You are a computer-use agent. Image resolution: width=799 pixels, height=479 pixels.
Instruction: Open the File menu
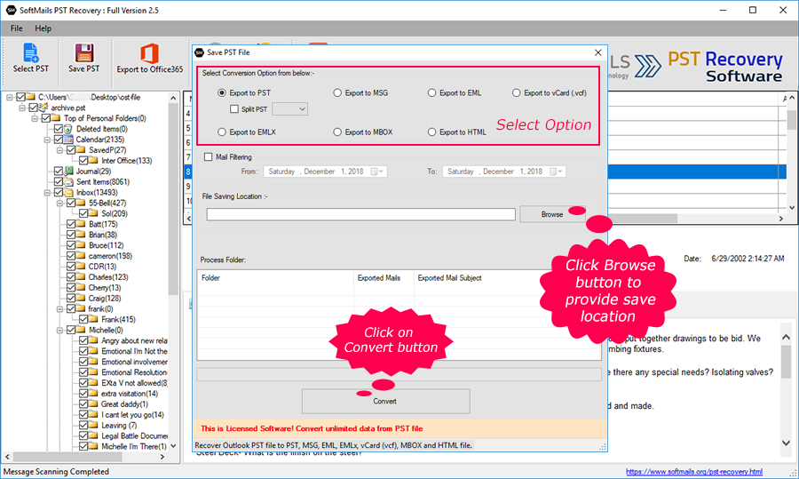click(16, 28)
